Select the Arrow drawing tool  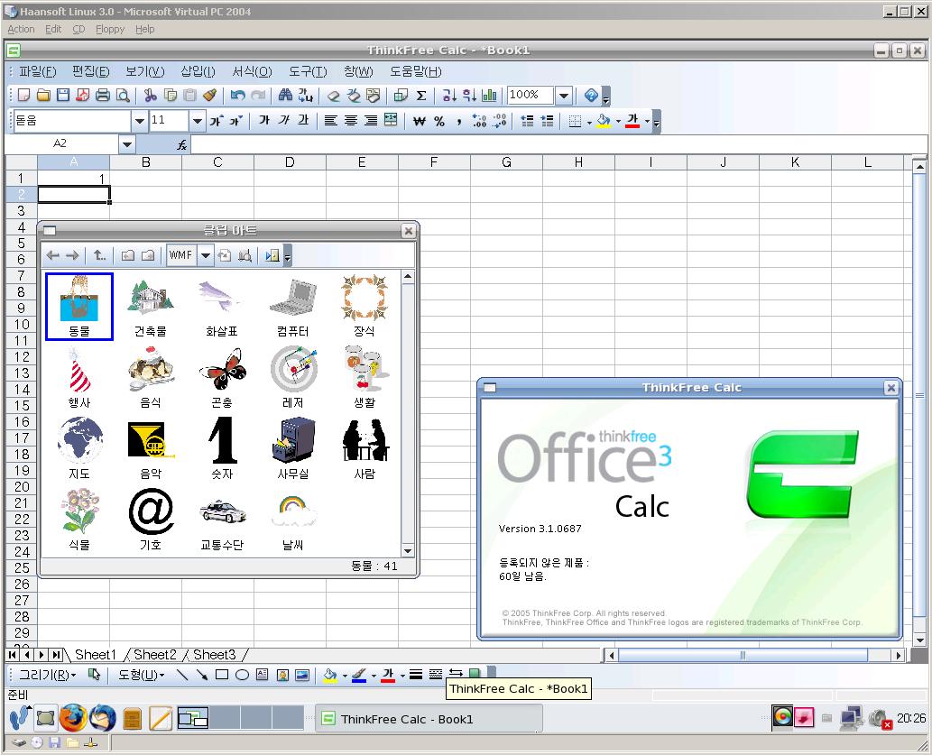tap(202, 675)
